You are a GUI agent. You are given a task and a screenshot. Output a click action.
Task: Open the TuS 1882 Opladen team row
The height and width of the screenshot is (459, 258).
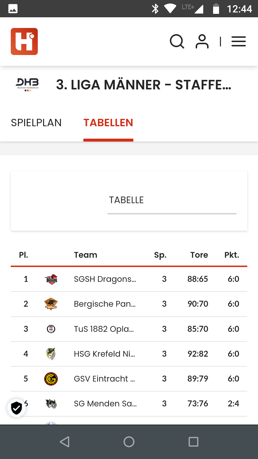coord(104,329)
